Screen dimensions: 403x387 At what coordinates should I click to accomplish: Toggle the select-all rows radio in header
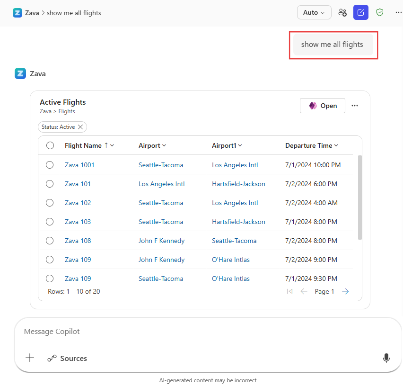pyautogui.click(x=50, y=145)
